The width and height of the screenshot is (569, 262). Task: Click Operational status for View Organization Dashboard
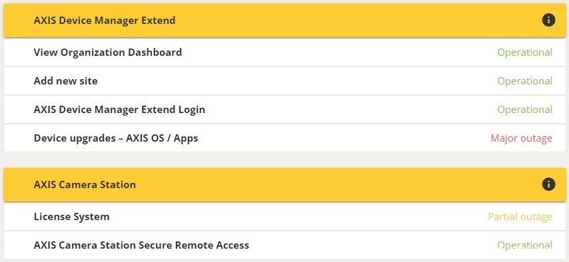pyautogui.click(x=525, y=53)
